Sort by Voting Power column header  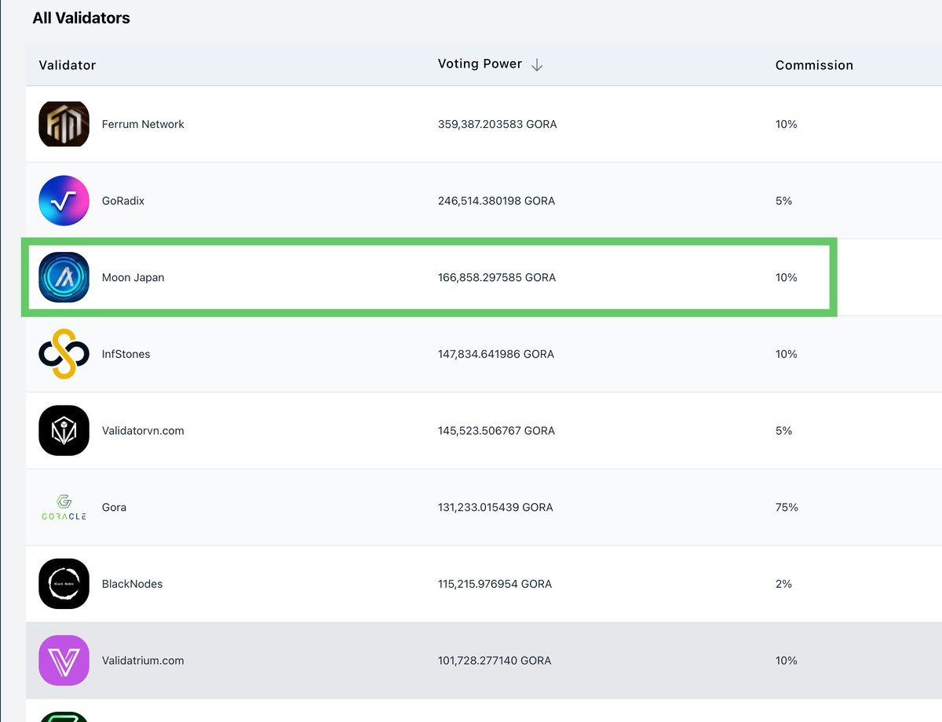[x=480, y=64]
